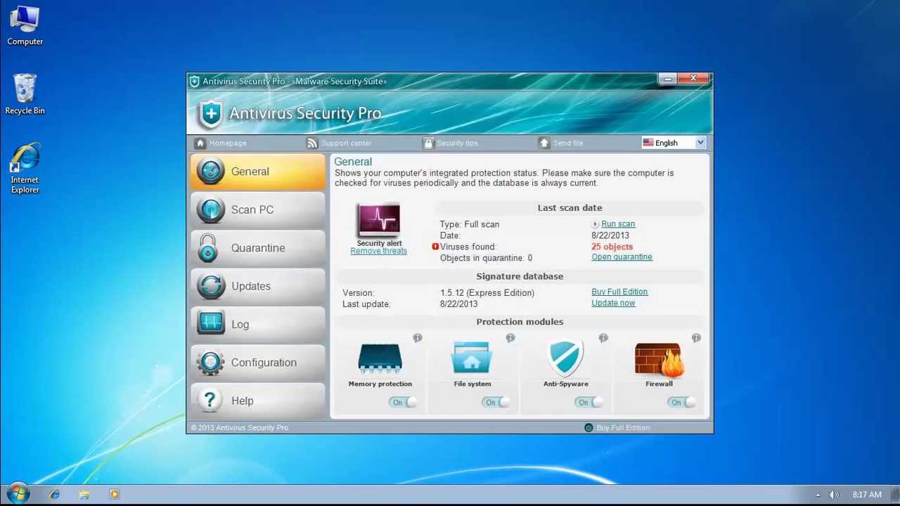Click the Open quarantine link
This screenshot has height=506, width=900.
[x=622, y=257]
